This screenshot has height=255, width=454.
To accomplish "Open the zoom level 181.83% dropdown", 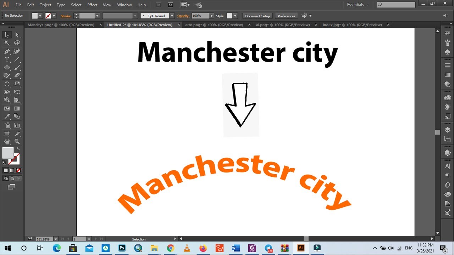I will coord(56,239).
